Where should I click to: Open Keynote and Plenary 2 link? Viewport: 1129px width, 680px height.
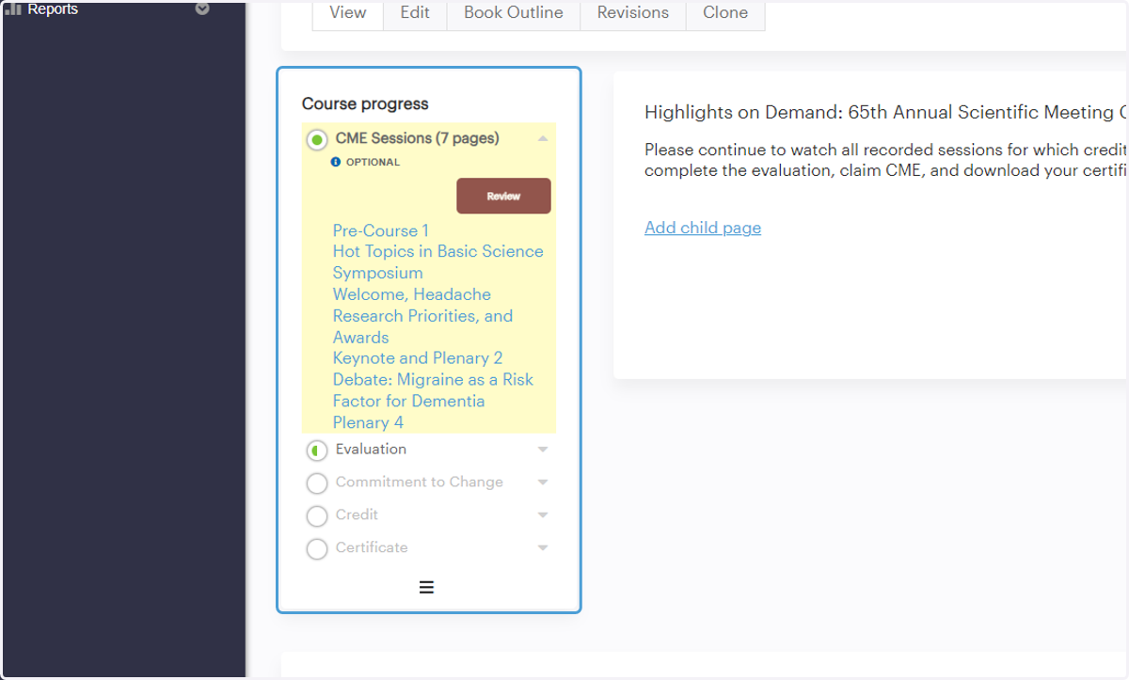[x=418, y=357]
